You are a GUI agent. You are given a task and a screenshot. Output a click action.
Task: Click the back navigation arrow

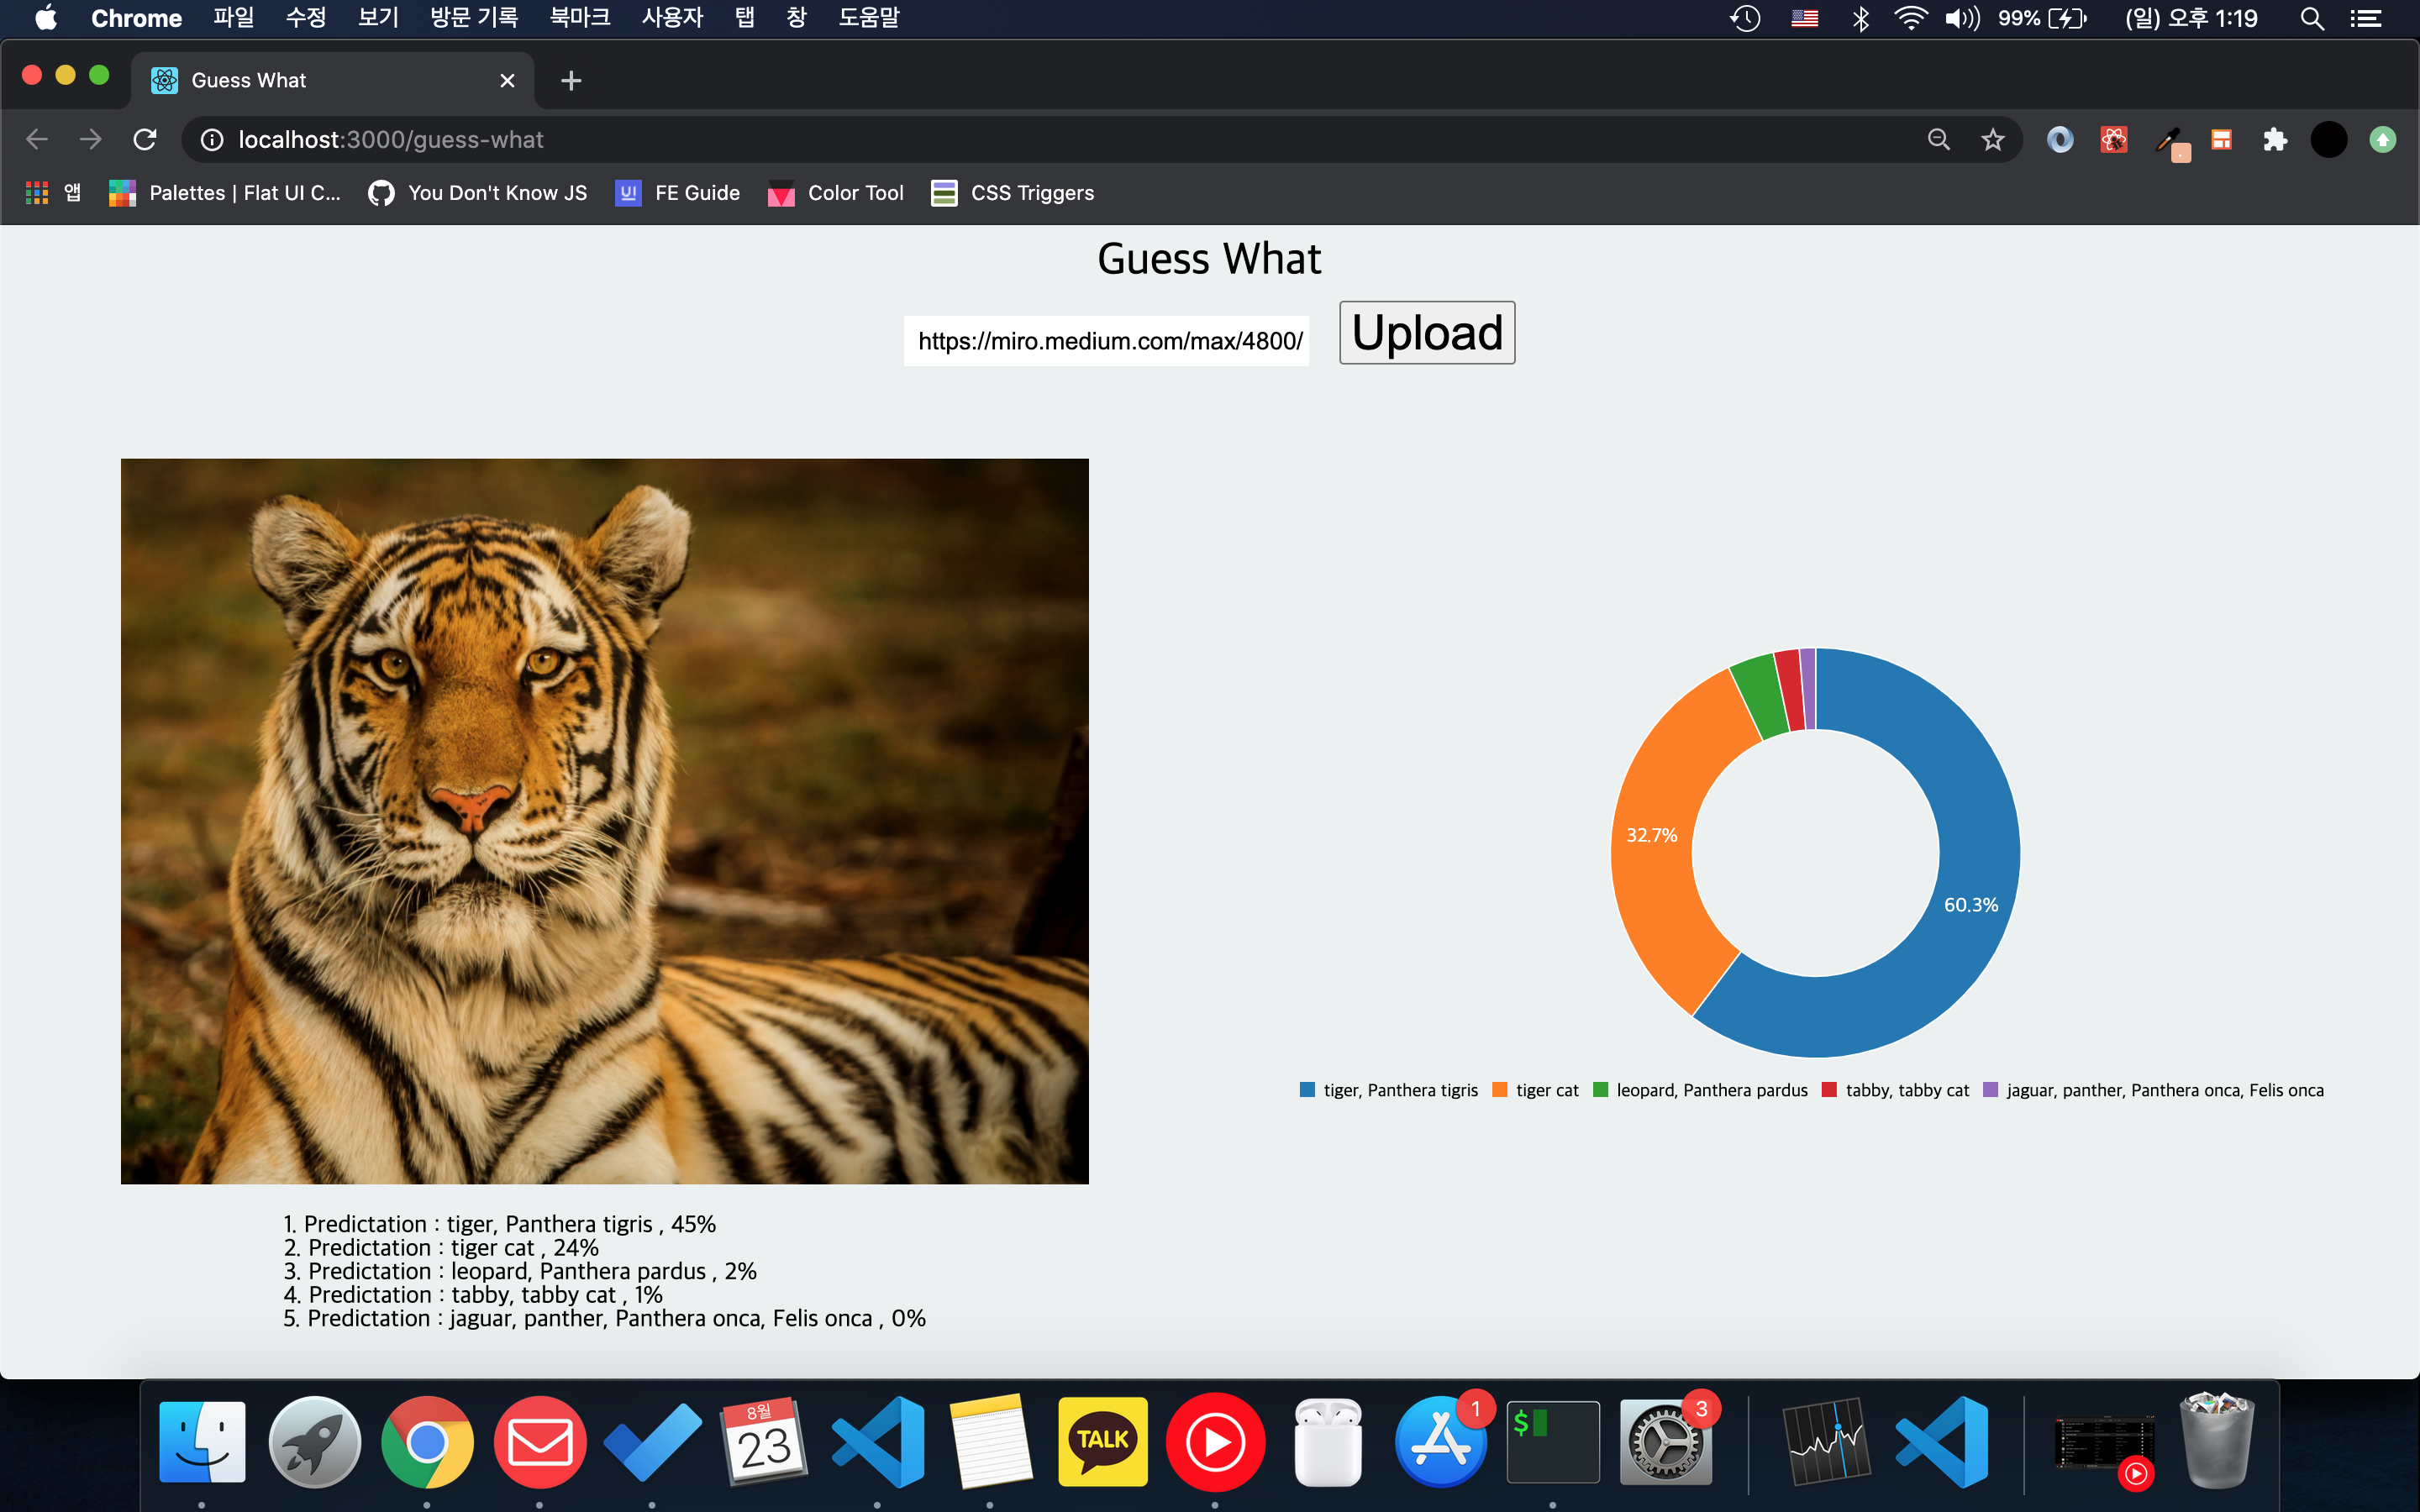click(37, 139)
